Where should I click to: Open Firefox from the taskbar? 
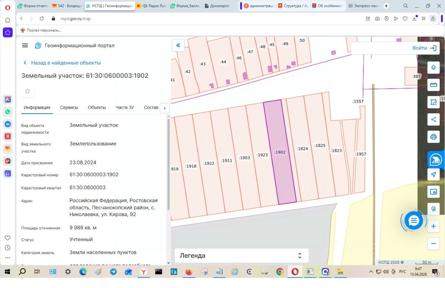[x=189, y=272]
